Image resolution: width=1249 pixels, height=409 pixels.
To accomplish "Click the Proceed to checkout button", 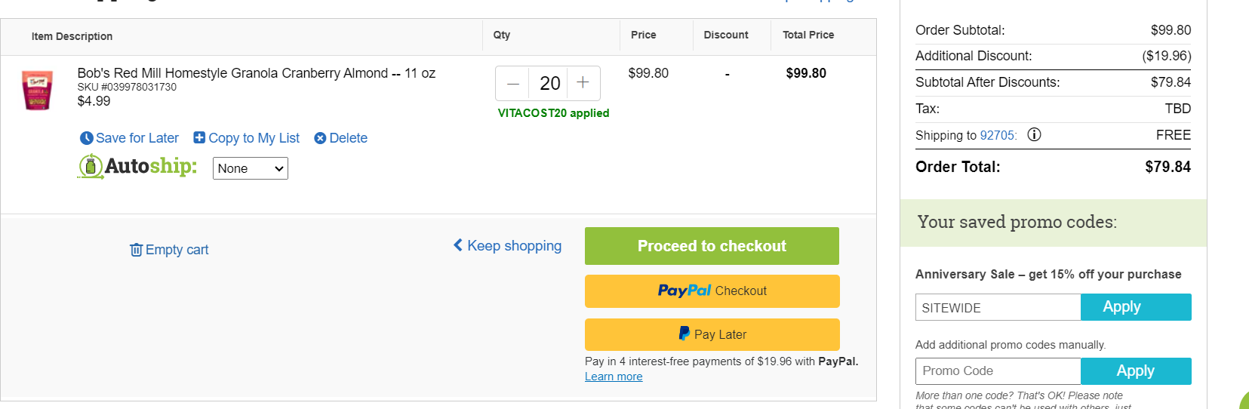I will click(x=712, y=246).
